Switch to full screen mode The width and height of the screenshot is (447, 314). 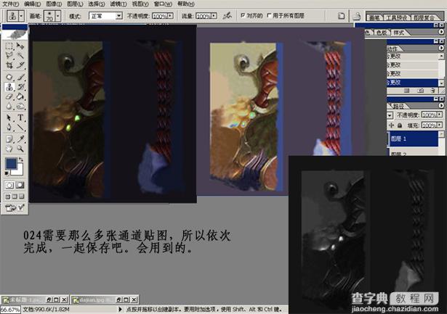click(21, 197)
